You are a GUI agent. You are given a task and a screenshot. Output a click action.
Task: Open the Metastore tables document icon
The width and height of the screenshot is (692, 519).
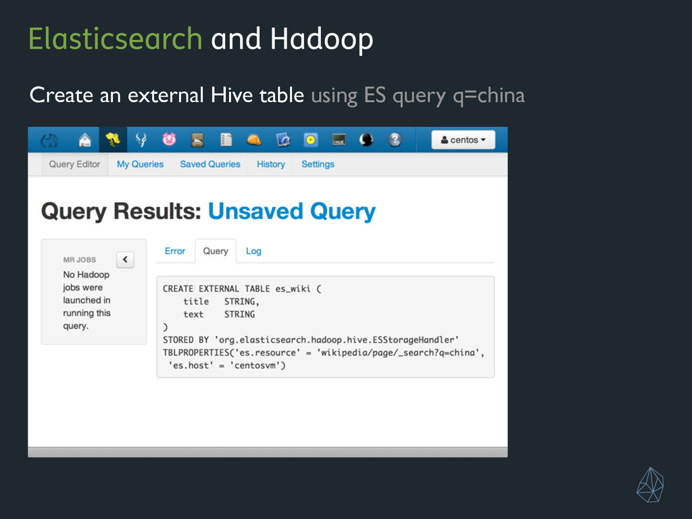(226, 139)
